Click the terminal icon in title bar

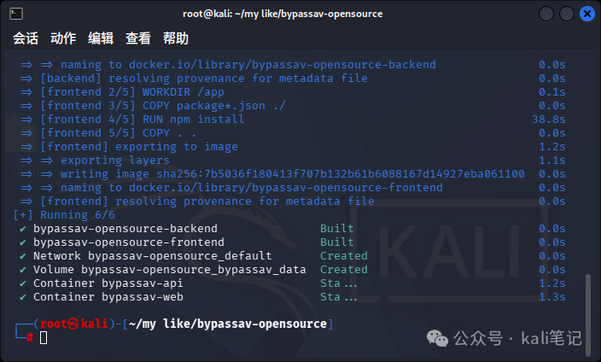tap(16, 14)
